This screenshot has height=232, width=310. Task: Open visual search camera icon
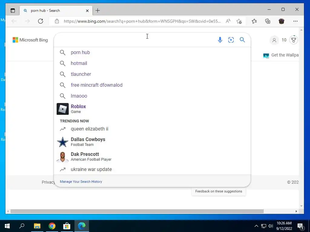click(x=231, y=40)
